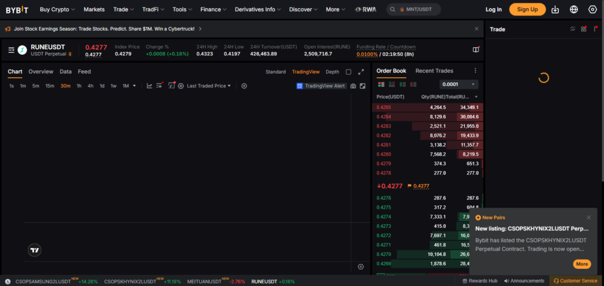Expand the Buy Crypto menu
Screen dimensions: 604x286
57,9
